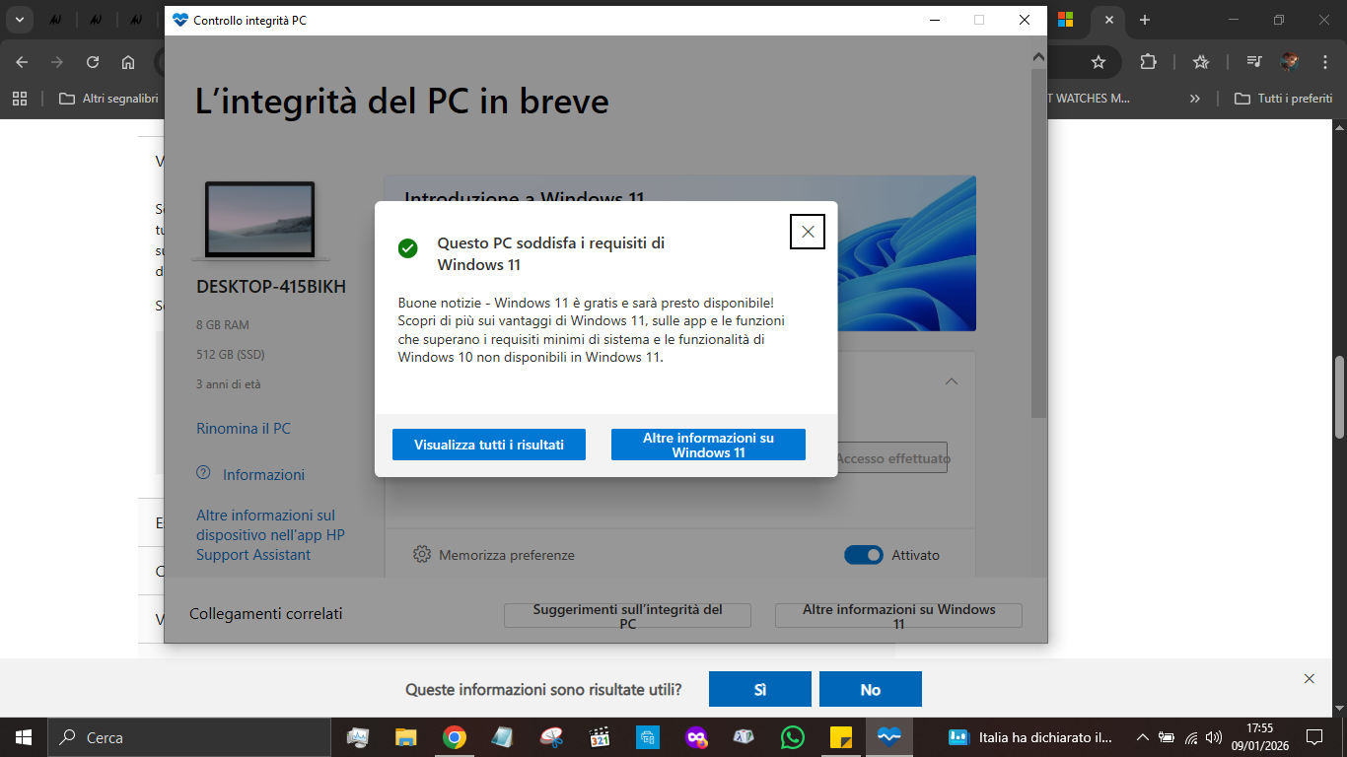Open Chrome profile avatar

(x=1290, y=62)
